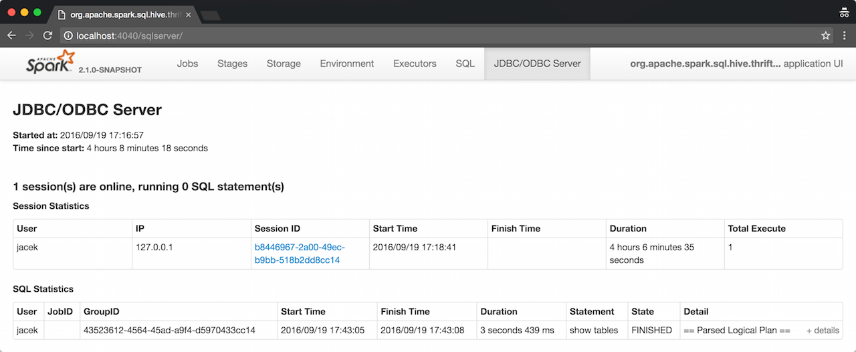The height and width of the screenshot is (352, 856).
Task: Bookmark page using the star icon
Action: pos(825,35)
